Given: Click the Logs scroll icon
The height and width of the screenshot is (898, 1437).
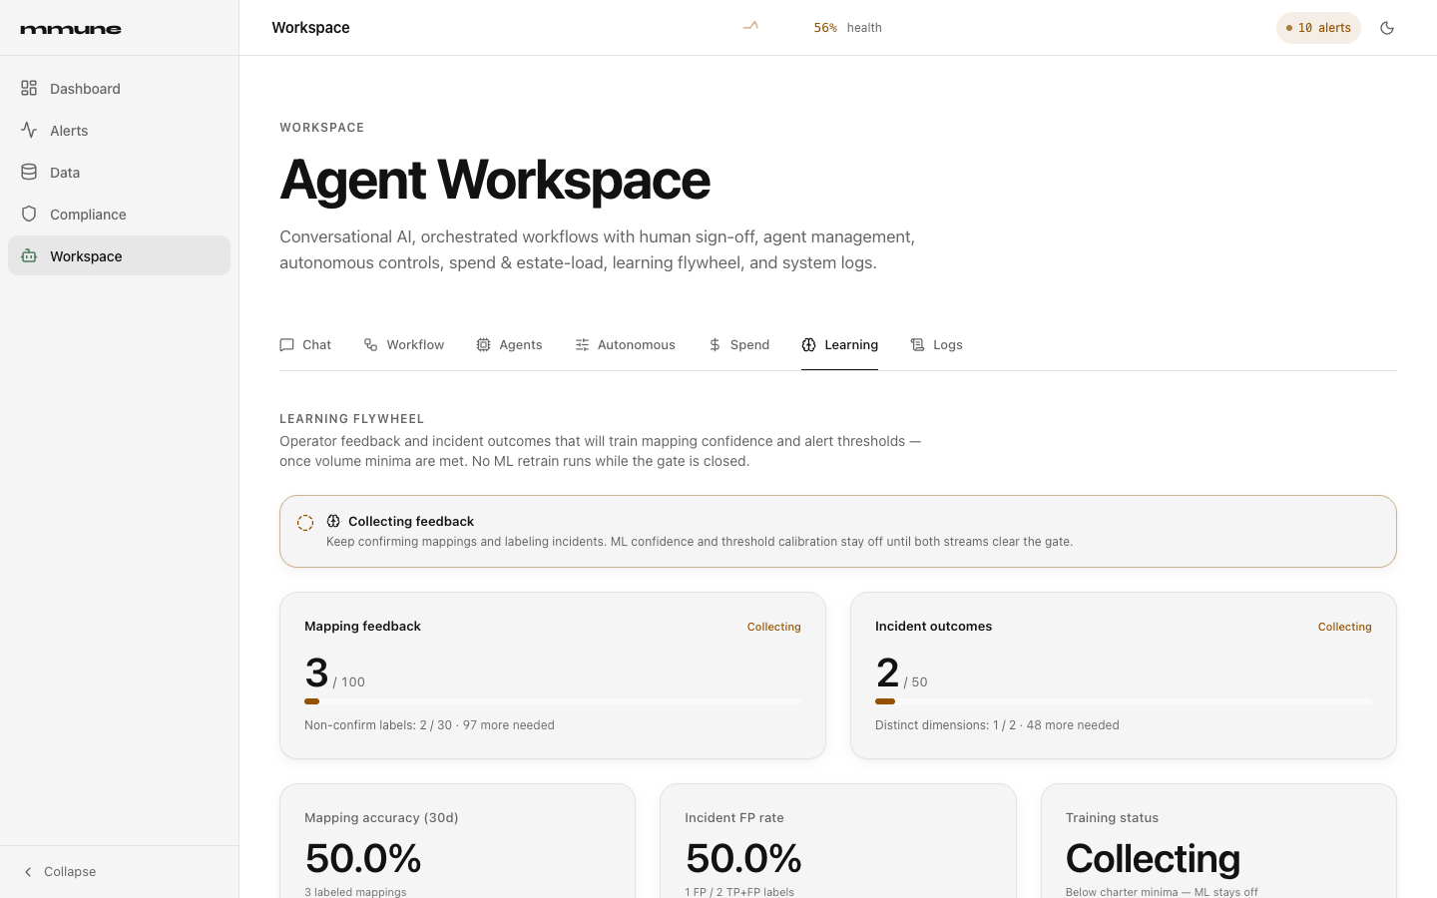Looking at the screenshot, I should pyautogui.click(x=917, y=344).
